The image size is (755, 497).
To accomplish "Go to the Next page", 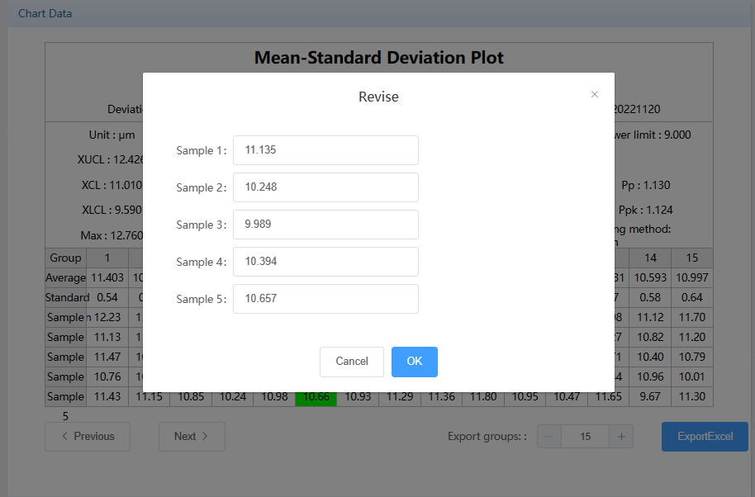I will (x=192, y=437).
